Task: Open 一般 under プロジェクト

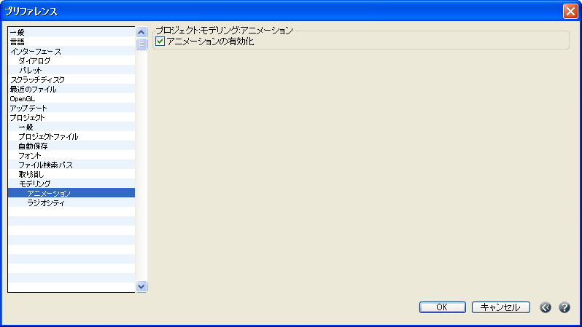Action: click(x=71, y=127)
